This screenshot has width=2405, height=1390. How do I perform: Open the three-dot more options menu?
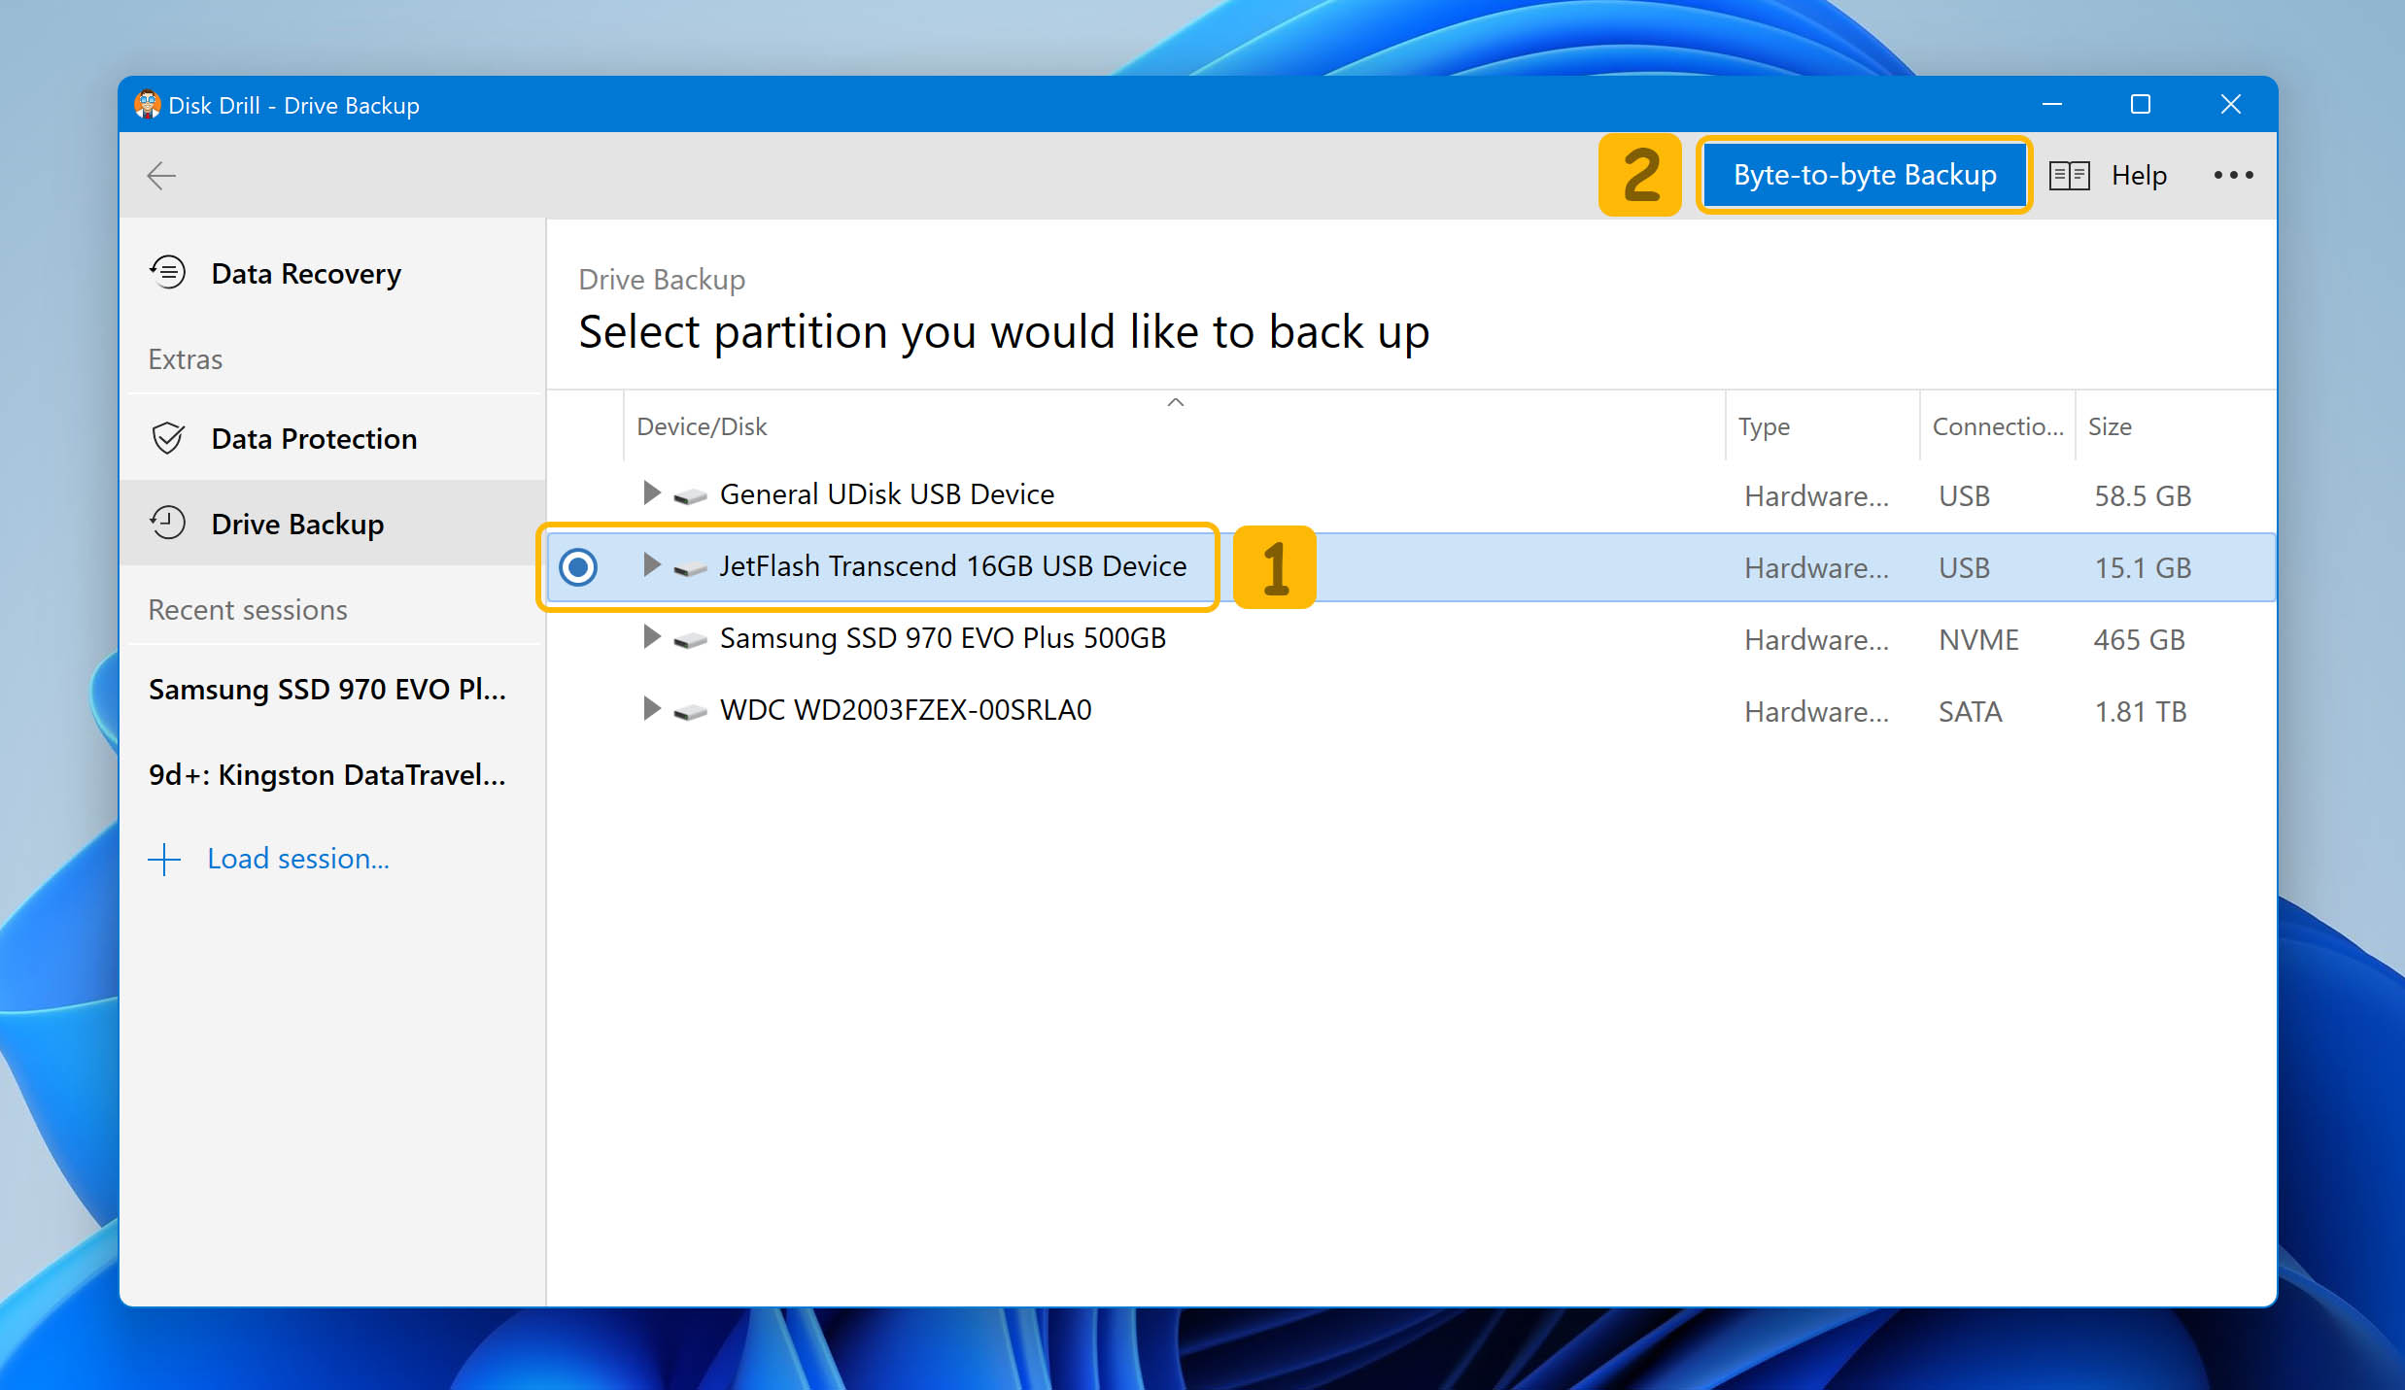2233,175
